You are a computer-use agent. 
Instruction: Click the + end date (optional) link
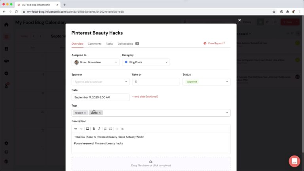145,97
